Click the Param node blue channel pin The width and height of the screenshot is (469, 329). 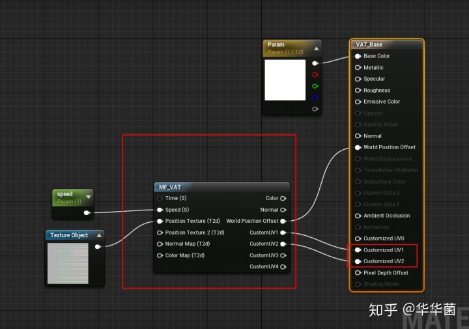point(315,98)
